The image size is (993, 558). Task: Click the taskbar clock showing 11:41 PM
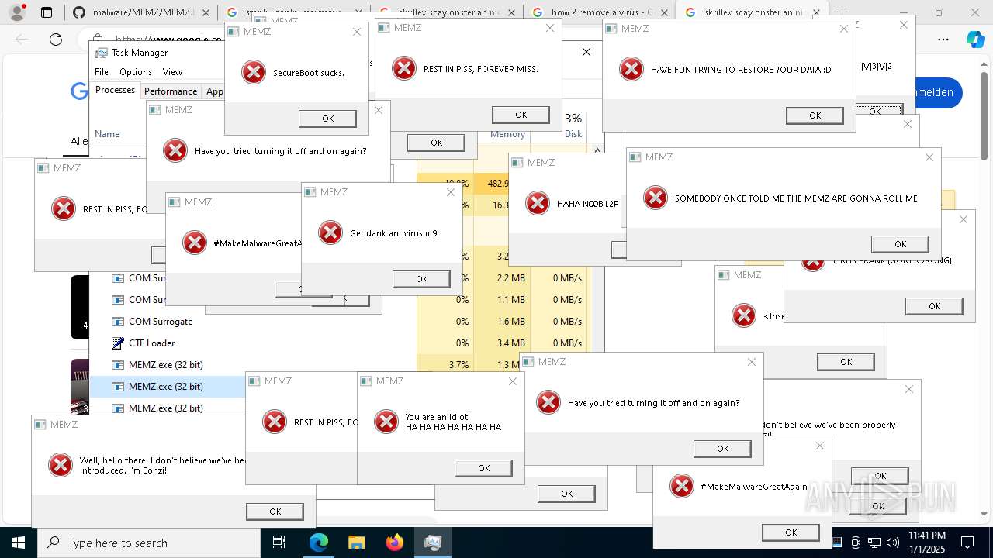(x=927, y=542)
